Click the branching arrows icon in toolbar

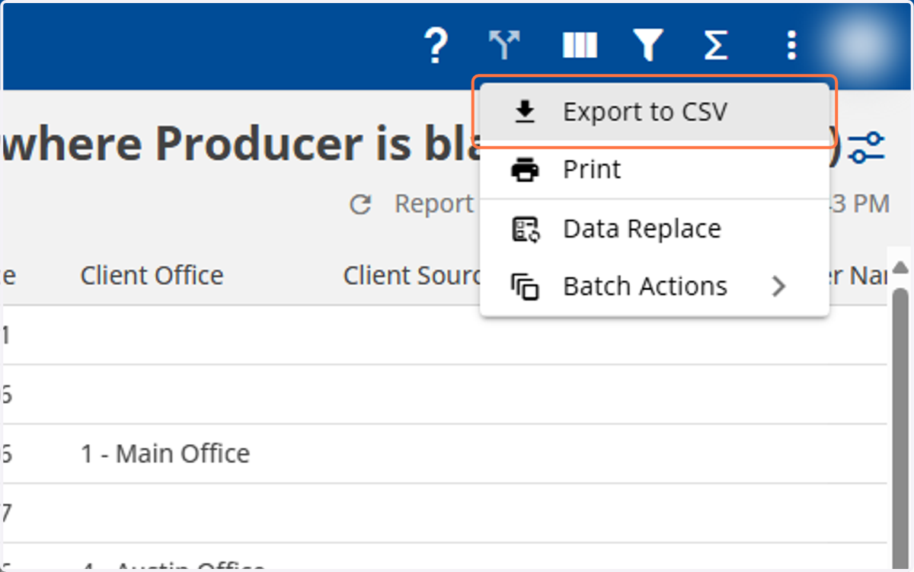tap(505, 46)
